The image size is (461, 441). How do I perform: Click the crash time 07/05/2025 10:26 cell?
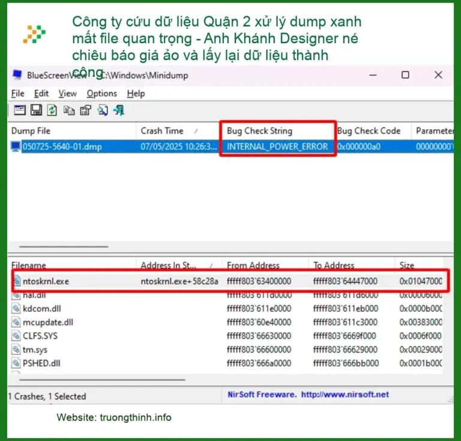179,146
